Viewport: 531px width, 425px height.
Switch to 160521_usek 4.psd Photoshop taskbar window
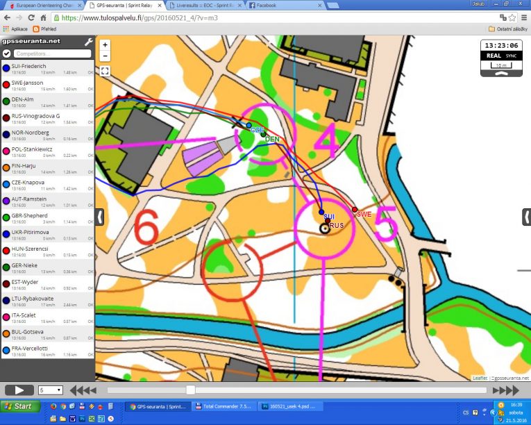pos(292,406)
